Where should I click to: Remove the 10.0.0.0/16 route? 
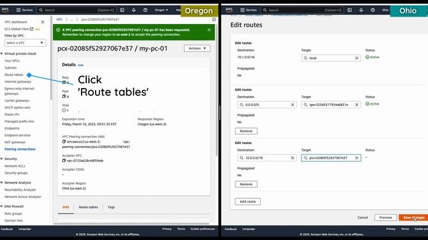click(x=246, y=184)
